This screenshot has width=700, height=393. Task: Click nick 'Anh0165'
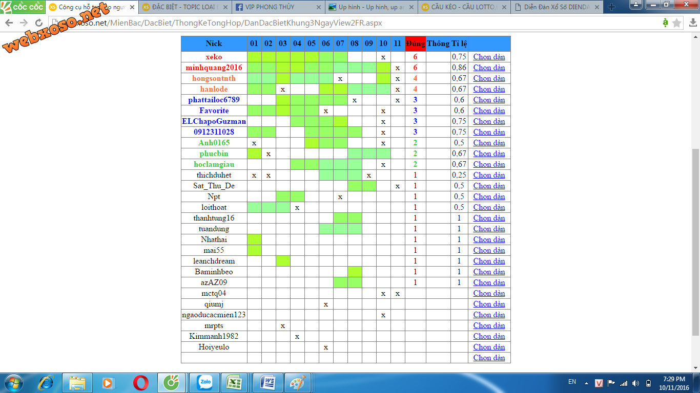click(214, 143)
